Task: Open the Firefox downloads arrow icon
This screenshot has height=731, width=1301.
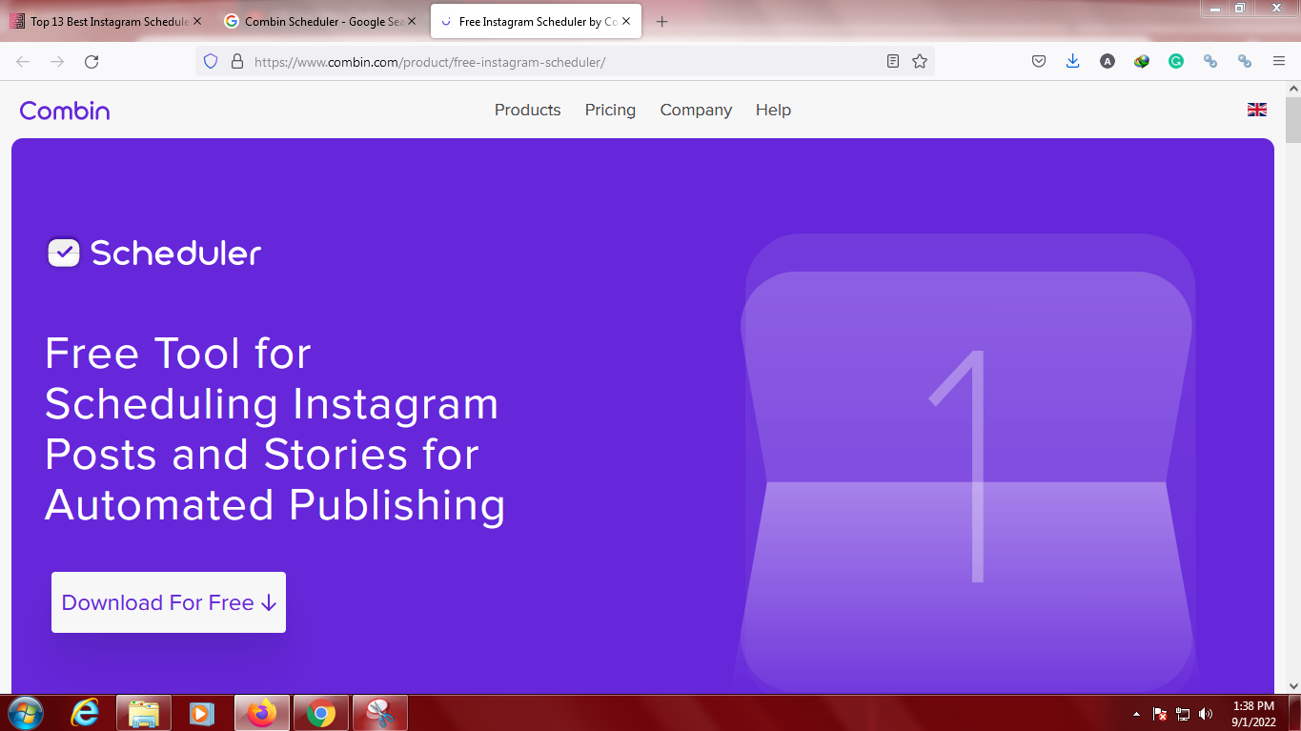Action: pyautogui.click(x=1073, y=61)
